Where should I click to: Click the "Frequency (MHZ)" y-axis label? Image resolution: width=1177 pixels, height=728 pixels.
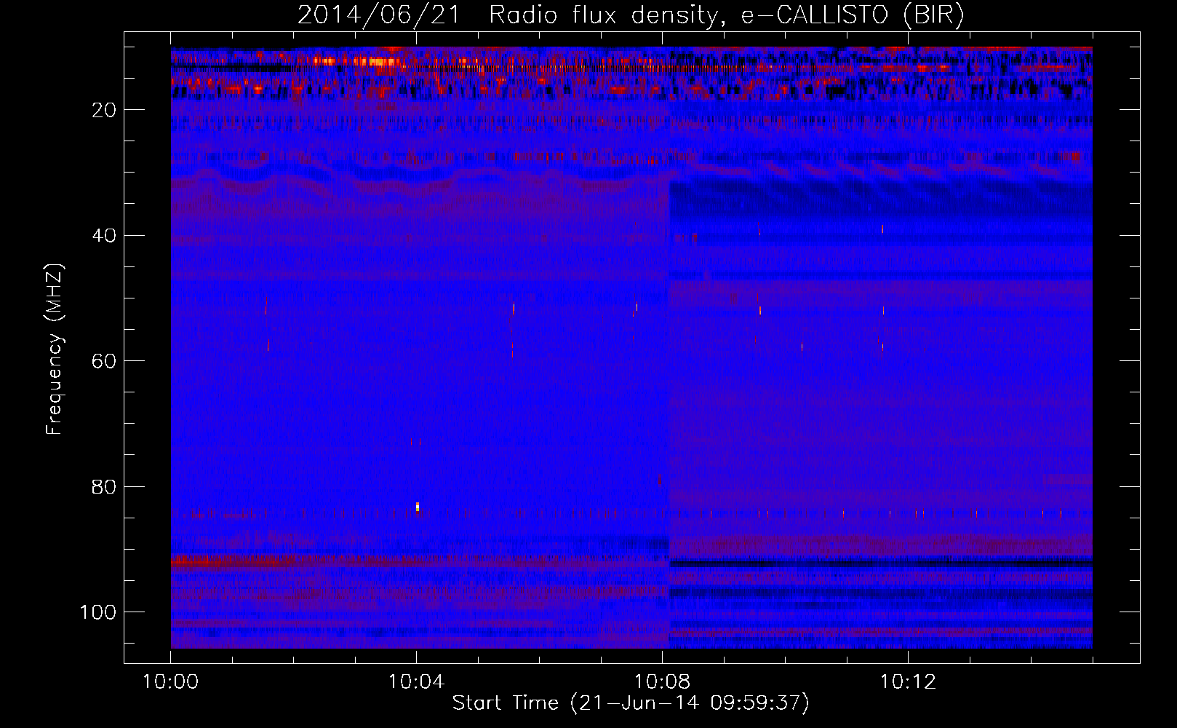point(55,349)
